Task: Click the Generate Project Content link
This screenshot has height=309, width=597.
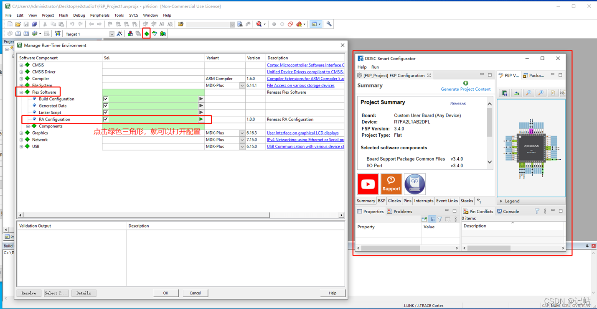Action: (x=466, y=89)
